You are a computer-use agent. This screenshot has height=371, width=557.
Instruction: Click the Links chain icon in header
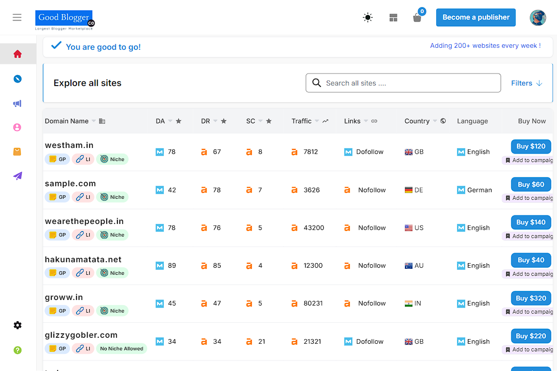click(x=374, y=121)
